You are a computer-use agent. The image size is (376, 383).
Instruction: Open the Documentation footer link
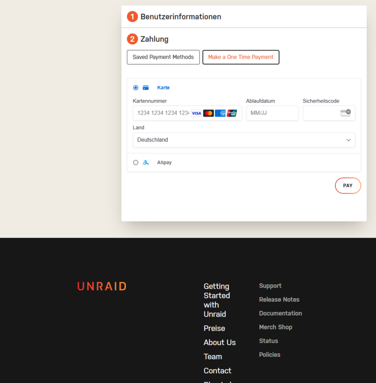(x=280, y=314)
